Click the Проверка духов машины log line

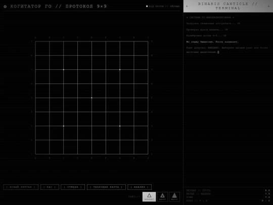coord(207,30)
